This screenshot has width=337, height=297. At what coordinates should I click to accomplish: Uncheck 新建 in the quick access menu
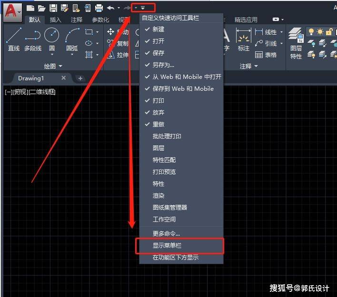(181, 29)
